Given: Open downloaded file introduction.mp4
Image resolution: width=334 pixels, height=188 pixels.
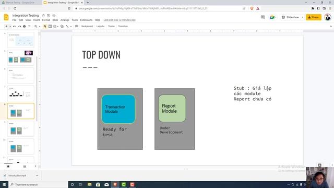Looking at the screenshot, I should 17,175.
